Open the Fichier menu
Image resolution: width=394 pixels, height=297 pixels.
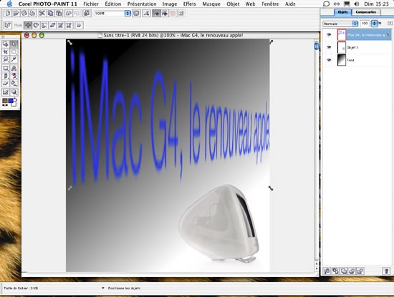(x=91, y=4)
